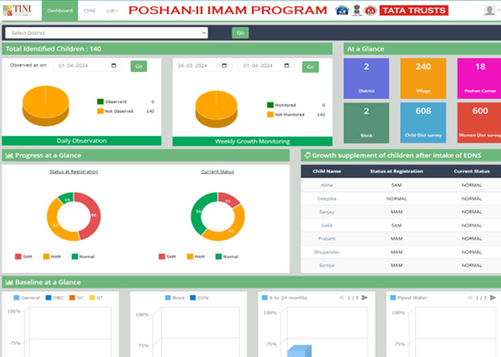Open the Child menu item
Screen dimensions: 501x357
[x=89, y=11]
